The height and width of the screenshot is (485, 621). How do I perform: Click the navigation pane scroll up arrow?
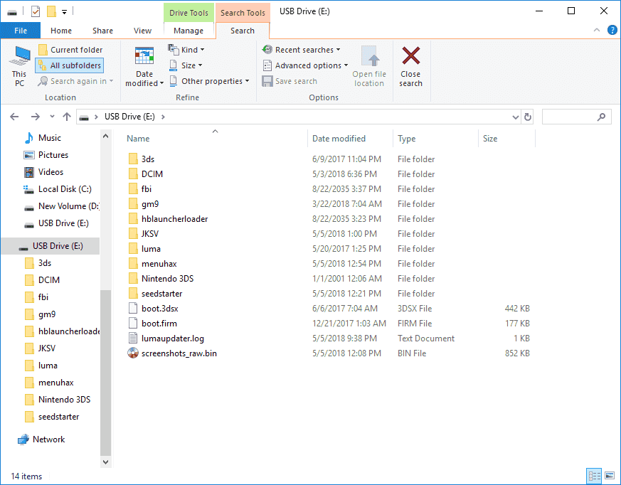click(105, 137)
